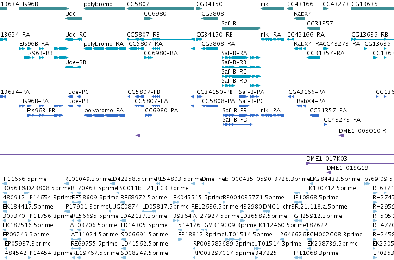
Task: Select the CG34150-RB transcript label
Action: click(214, 34)
